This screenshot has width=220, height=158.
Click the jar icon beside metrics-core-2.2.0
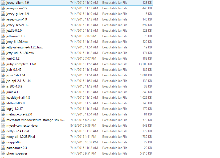[x=3, y=114]
